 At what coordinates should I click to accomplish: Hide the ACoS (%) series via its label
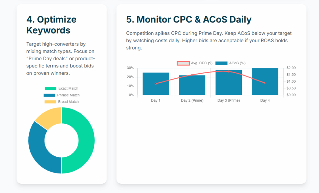237,63
